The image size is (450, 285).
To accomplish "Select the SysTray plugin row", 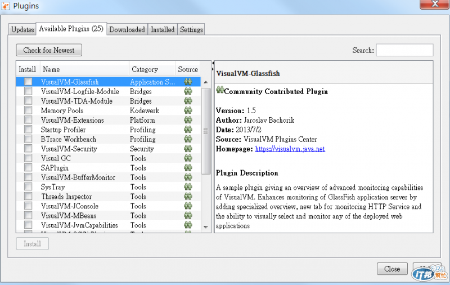I will click(109, 187).
